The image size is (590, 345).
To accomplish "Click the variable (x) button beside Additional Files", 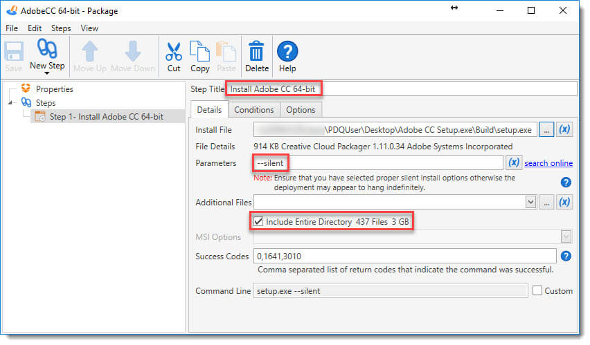I will point(564,202).
